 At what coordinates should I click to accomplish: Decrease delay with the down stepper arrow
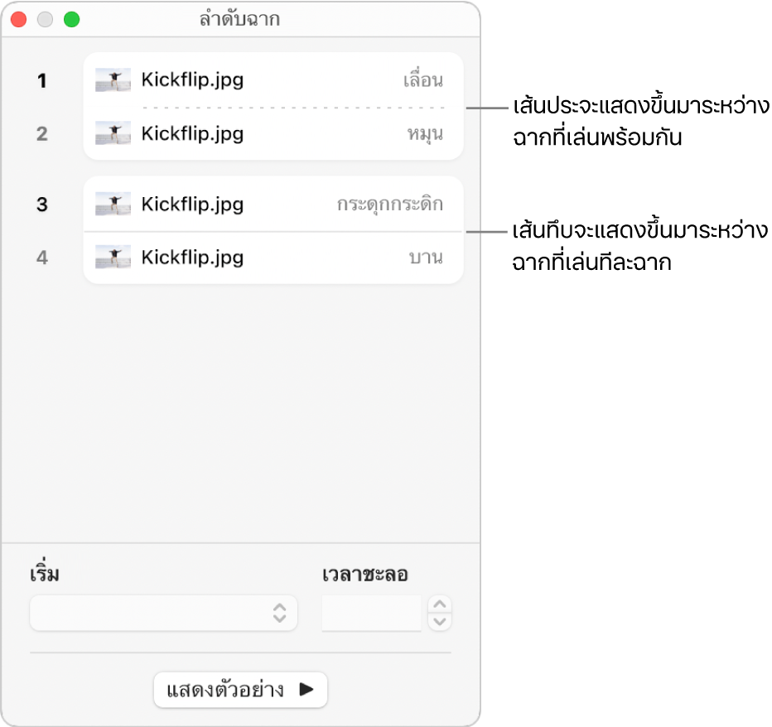click(440, 622)
